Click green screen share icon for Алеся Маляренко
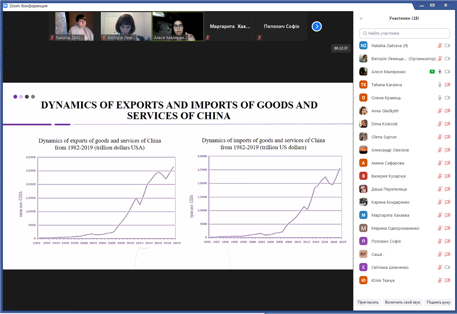Viewport: 457px width, 314px height. (x=432, y=72)
